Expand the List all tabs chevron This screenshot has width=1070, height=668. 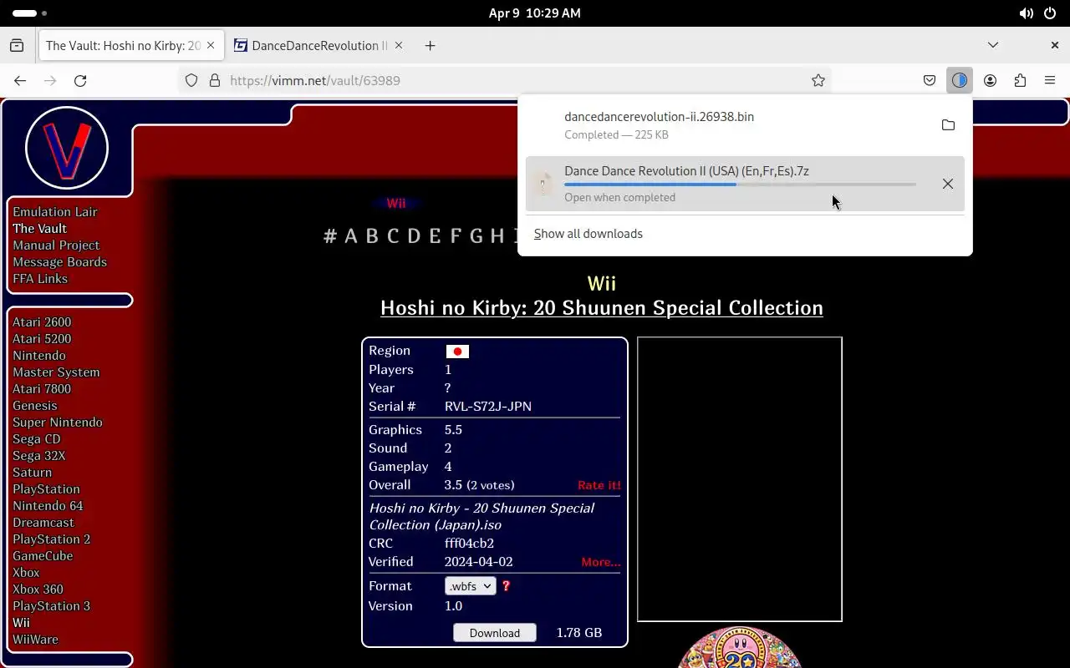[993, 45]
